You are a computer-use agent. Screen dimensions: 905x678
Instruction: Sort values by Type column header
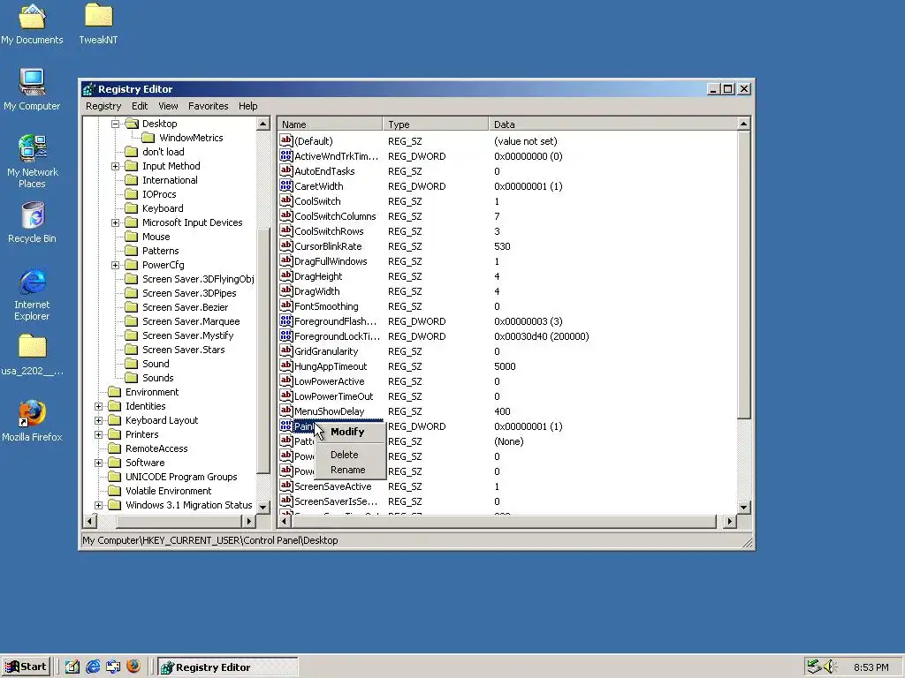click(436, 124)
